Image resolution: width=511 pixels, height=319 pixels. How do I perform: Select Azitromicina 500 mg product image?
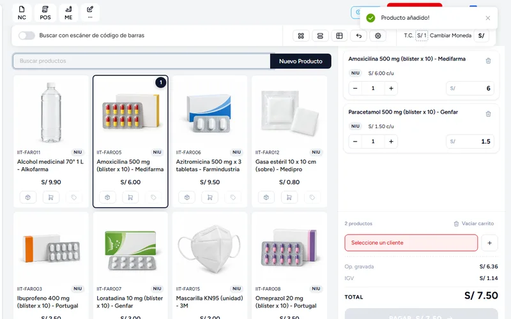[210, 113]
